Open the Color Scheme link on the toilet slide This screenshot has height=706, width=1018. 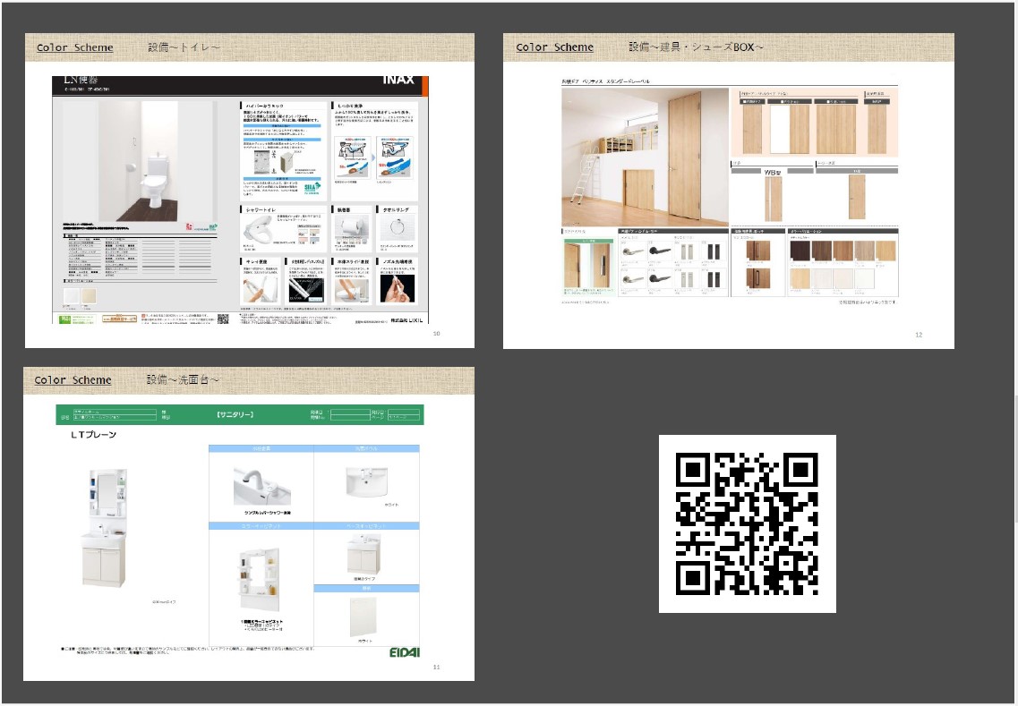[x=75, y=47]
